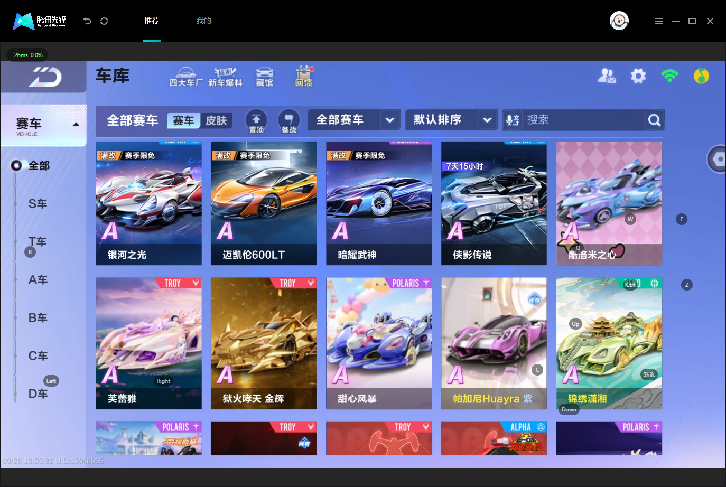Select the D车 category filter
The height and width of the screenshot is (487, 726).
click(38, 394)
